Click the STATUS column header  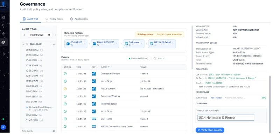(67, 67)
